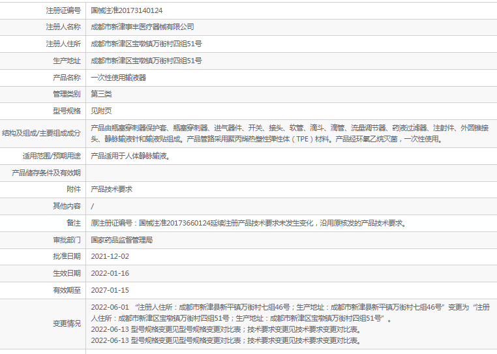The image size is (497, 354).
Task: Select the 适用范围/预期用途 label
Action: tap(52, 156)
